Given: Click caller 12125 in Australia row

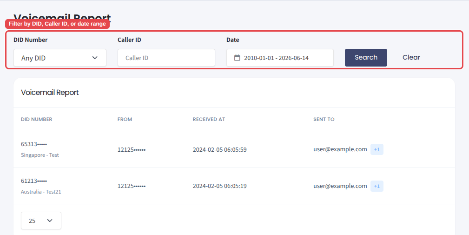Looking at the screenshot, I should [x=132, y=186].
